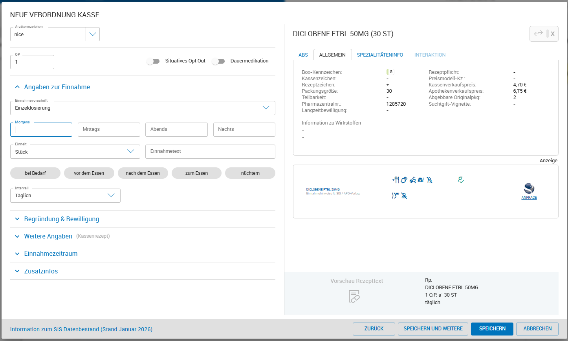Click the prescription preview pill document icon
568x341 pixels.
(354, 296)
